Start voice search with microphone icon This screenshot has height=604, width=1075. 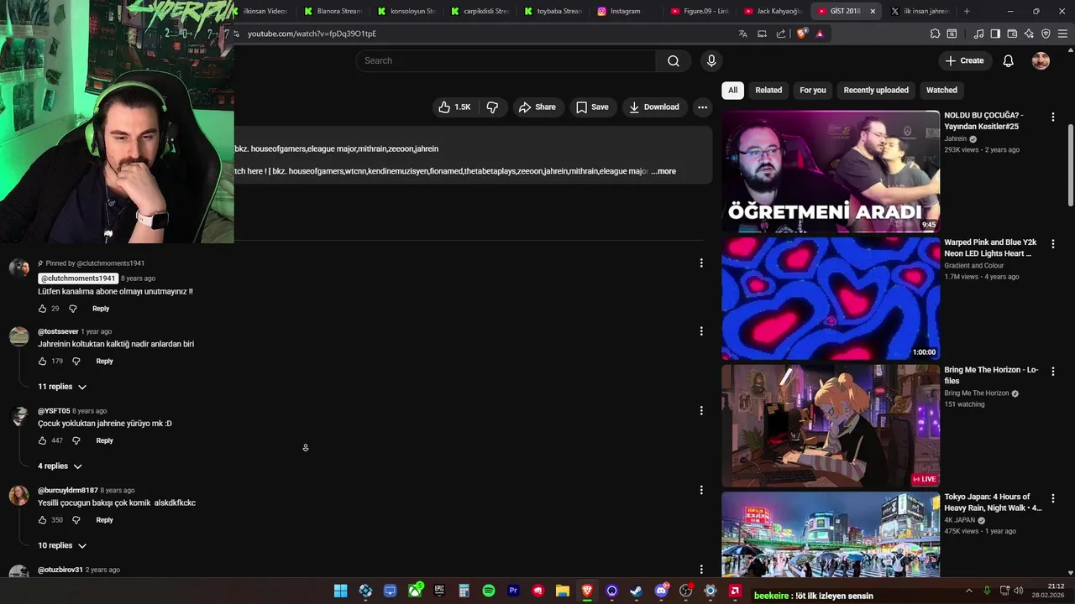tap(711, 60)
